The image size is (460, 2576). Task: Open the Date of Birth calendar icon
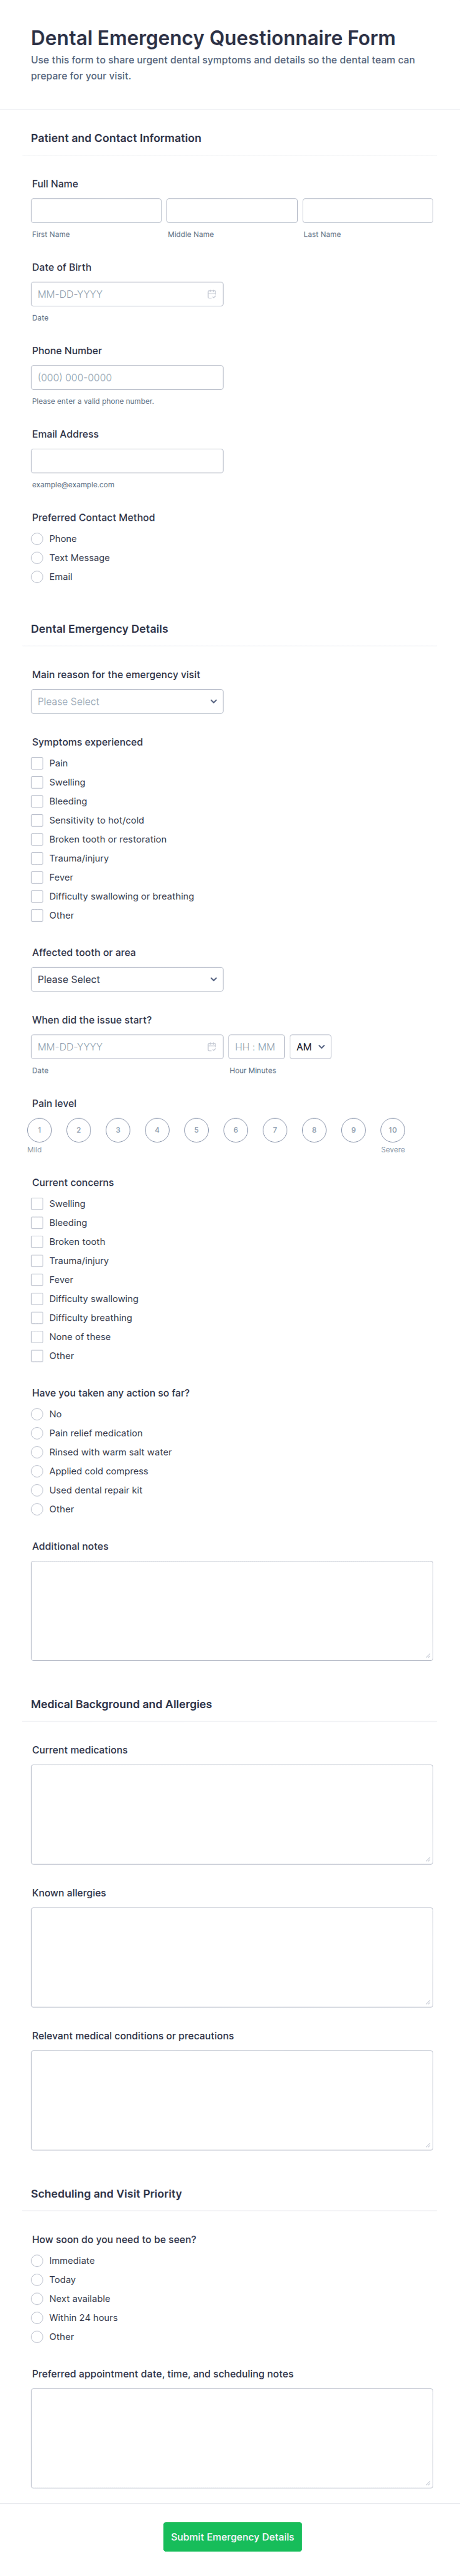211,294
